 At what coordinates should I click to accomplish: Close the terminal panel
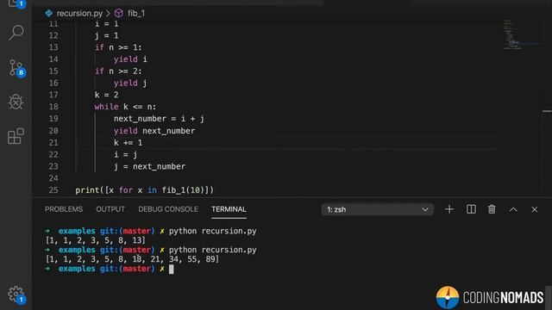coord(535,209)
